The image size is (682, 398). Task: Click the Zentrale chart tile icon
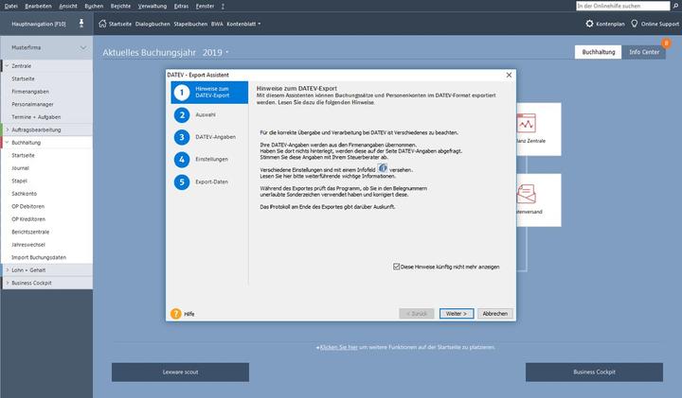click(x=527, y=123)
